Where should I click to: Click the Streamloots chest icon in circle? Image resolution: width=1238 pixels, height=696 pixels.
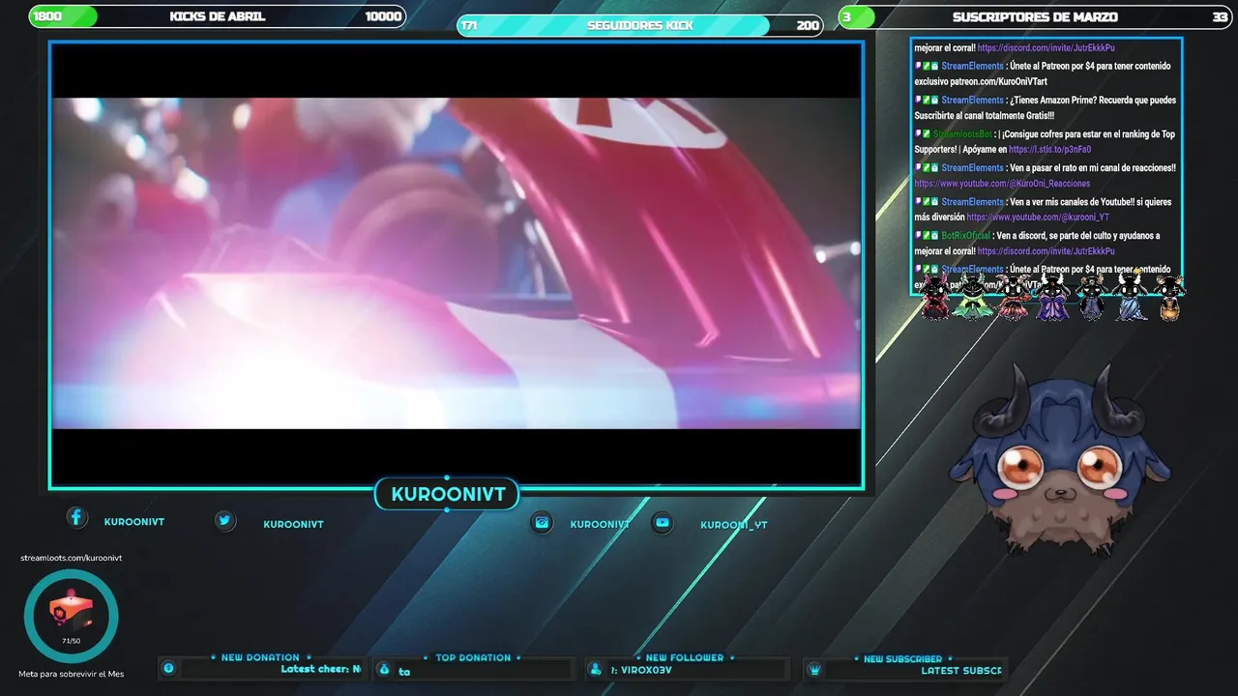[71, 612]
